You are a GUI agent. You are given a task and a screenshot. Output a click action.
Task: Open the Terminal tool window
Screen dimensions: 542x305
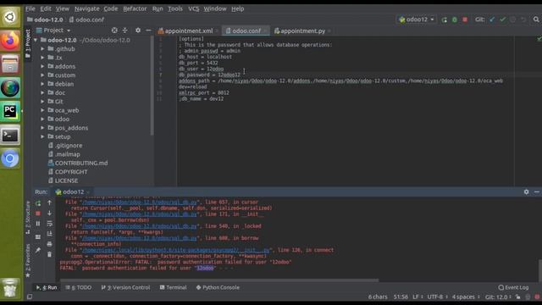tap(173, 287)
